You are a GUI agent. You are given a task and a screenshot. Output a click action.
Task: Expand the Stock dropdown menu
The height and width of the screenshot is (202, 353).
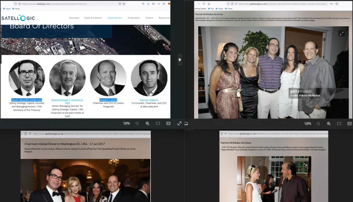[149, 18]
